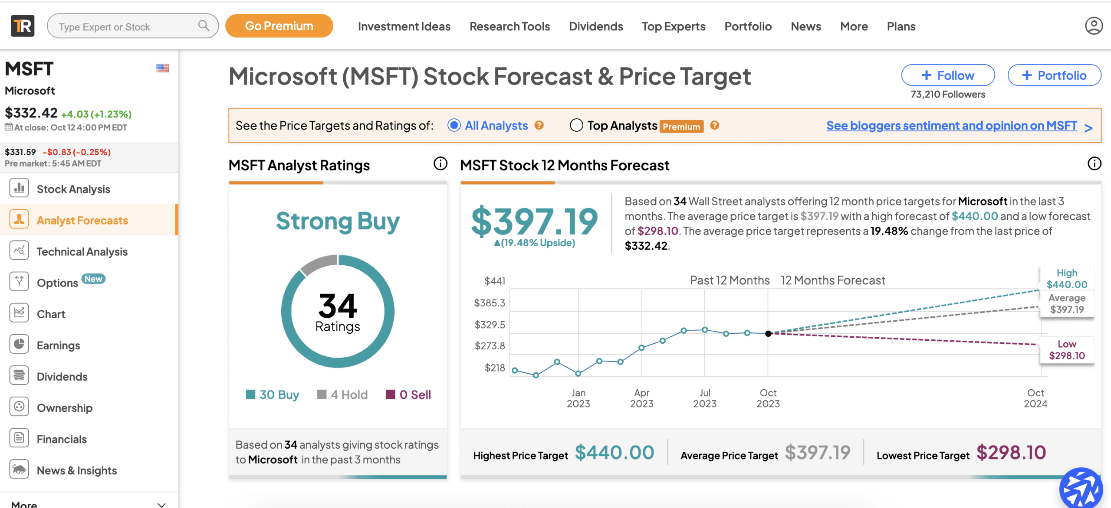
Task: Click the 0 Sell legend swatch
Action: tap(391, 394)
